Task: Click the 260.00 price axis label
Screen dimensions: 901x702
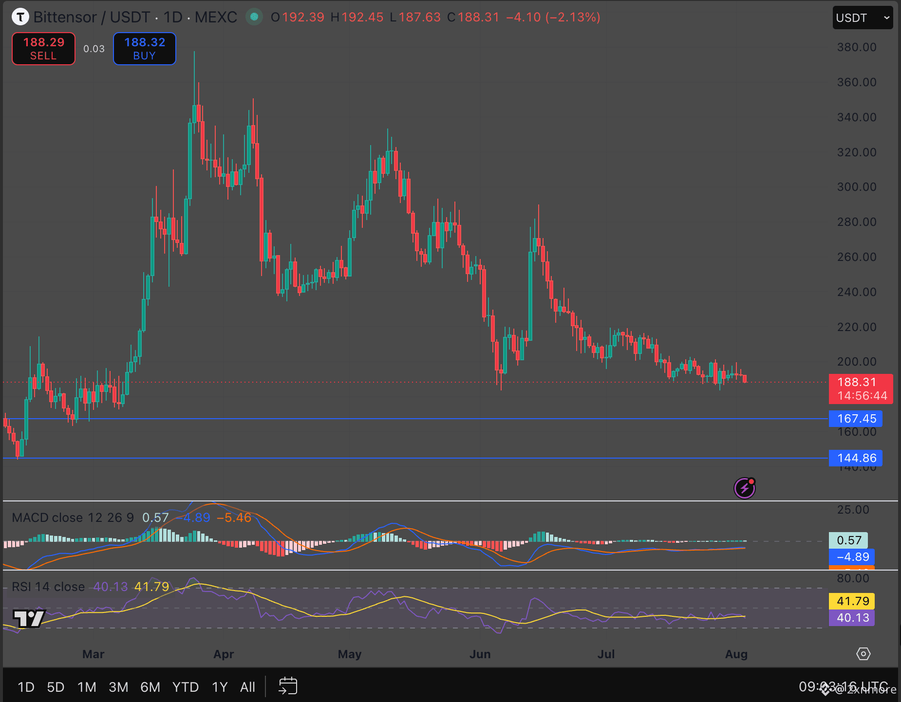Action: (x=857, y=257)
